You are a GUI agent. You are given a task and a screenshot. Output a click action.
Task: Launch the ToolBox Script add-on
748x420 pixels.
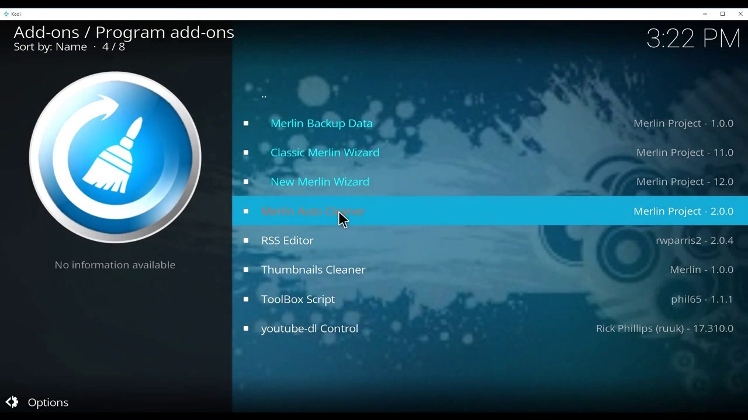pos(490,299)
